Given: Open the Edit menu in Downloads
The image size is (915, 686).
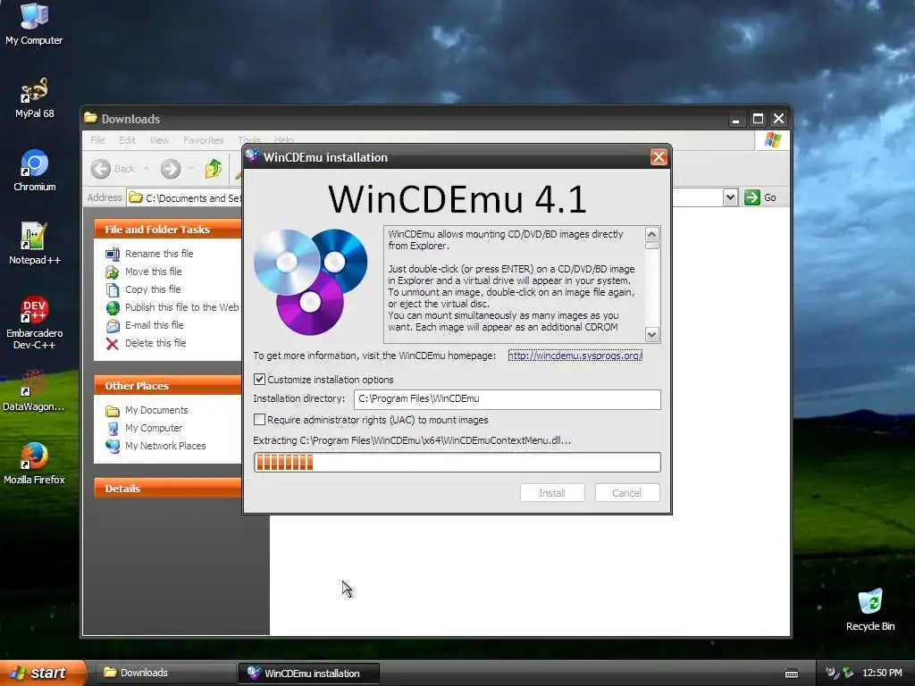Looking at the screenshot, I should click(127, 140).
